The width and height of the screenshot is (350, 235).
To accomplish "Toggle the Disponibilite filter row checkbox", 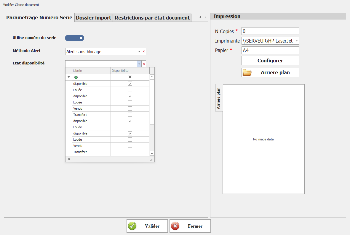I will (x=130, y=77).
